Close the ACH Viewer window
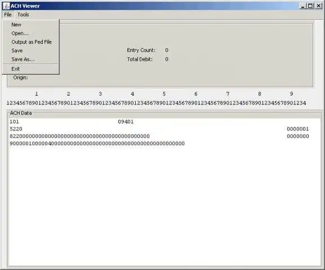 click(x=318, y=6)
